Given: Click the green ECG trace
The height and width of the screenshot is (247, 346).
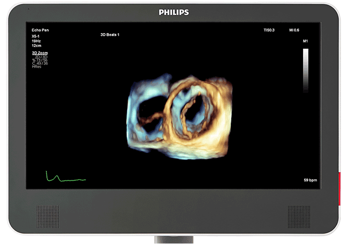Looking at the screenshot, I should (64, 177).
